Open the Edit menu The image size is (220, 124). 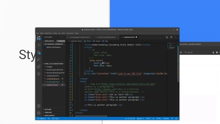pyautogui.click(x=42, y=33)
